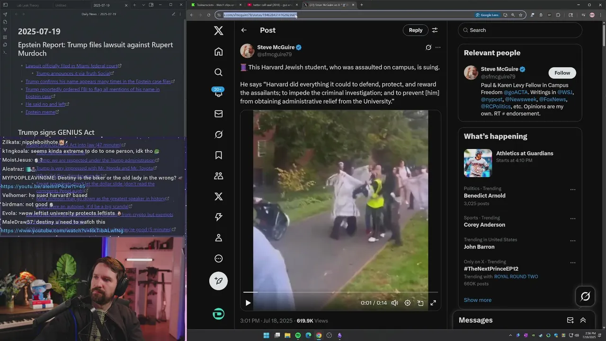Focus the X Search field
Viewport: 606px width, 341px height.
tap(520, 30)
